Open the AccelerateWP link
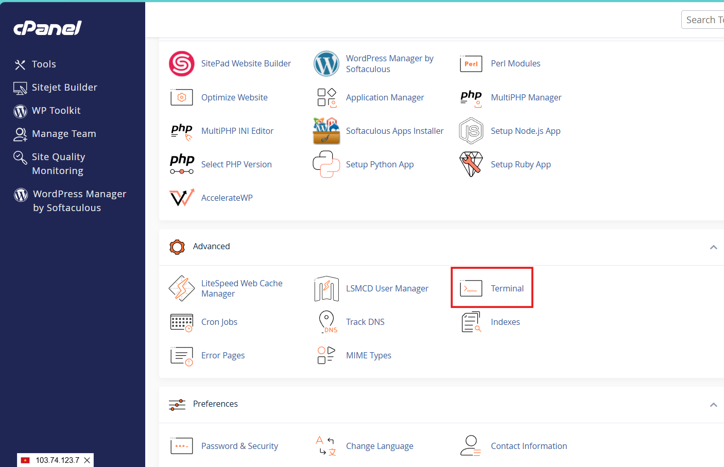724x467 pixels. (x=227, y=198)
